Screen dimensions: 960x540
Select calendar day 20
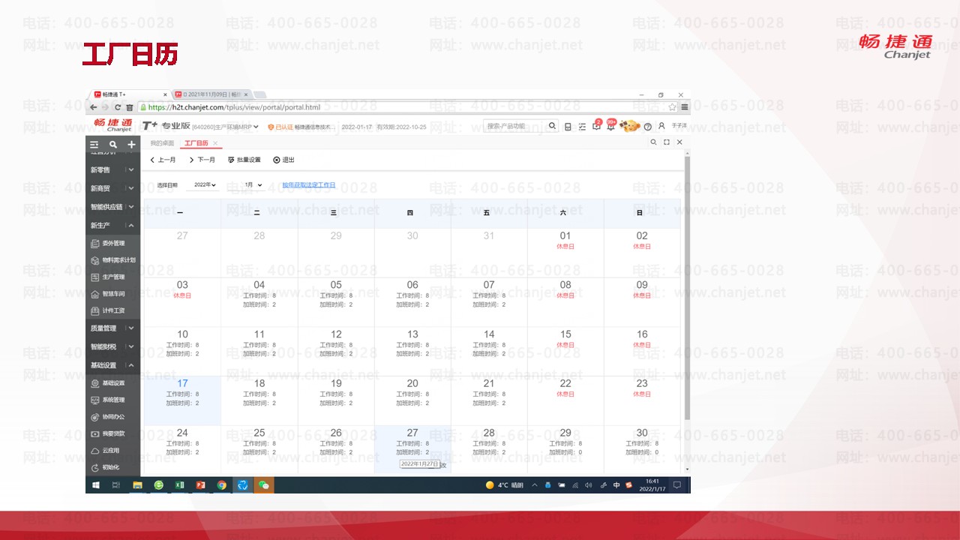[412, 401]
